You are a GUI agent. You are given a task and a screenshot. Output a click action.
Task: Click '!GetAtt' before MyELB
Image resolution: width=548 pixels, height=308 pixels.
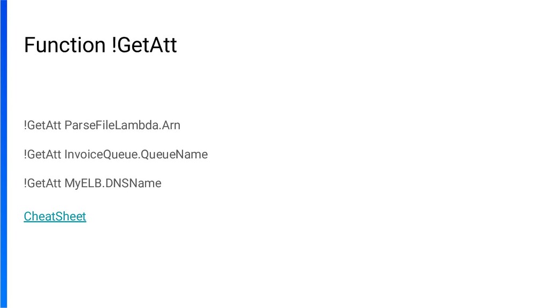click(42, 183)
